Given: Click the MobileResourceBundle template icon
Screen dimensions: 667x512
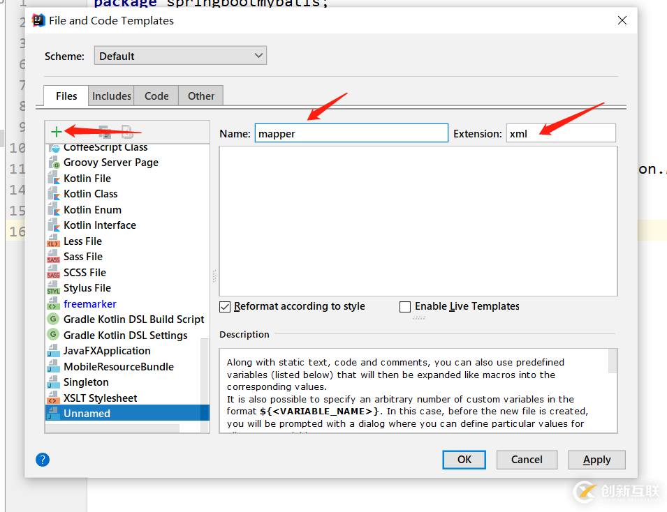Looking at the screenshot, I should click(x=53, y=367).
